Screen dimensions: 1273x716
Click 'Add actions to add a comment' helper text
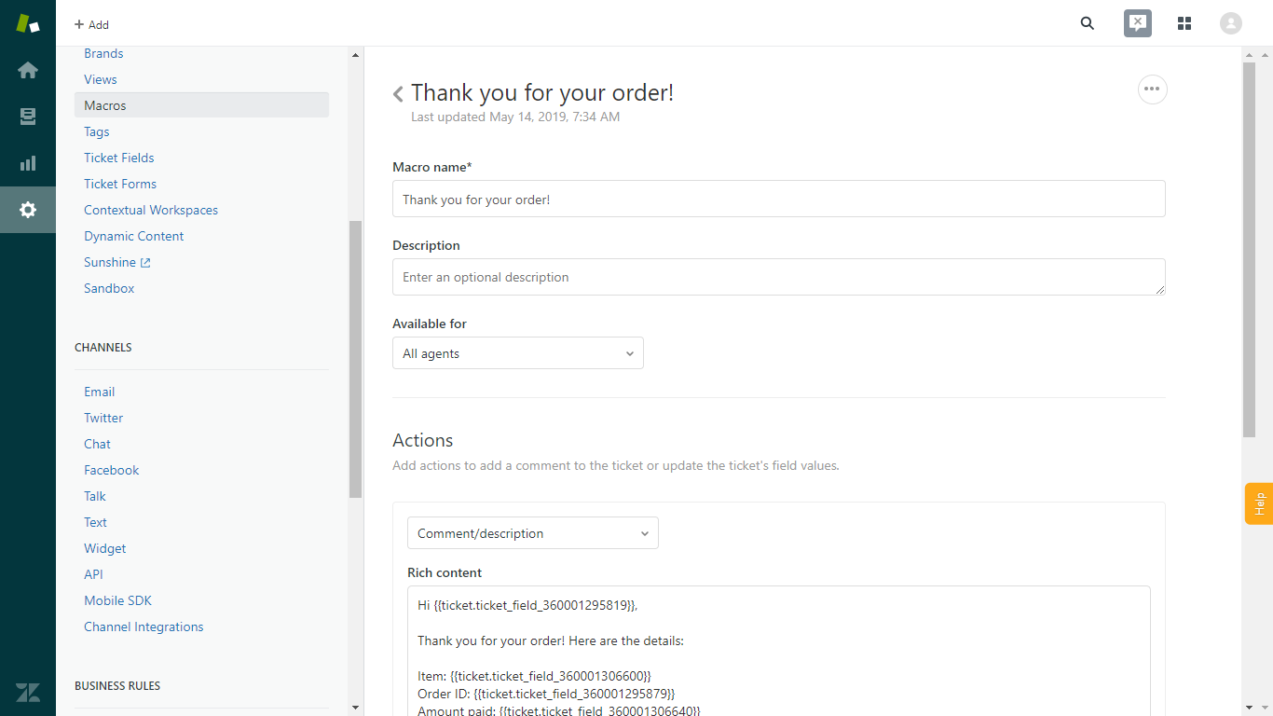tap(616, 465)
